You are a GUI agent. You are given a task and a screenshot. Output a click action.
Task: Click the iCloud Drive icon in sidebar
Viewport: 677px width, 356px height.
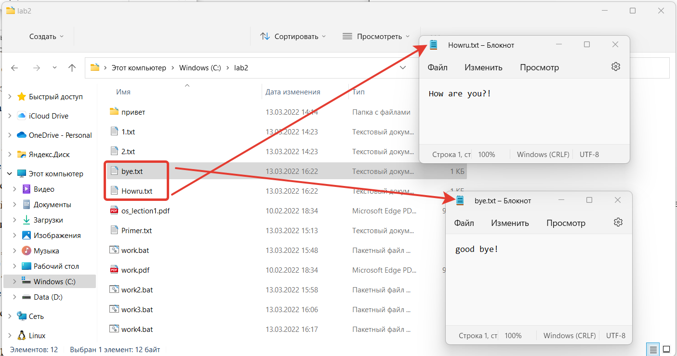pos(21,116)
